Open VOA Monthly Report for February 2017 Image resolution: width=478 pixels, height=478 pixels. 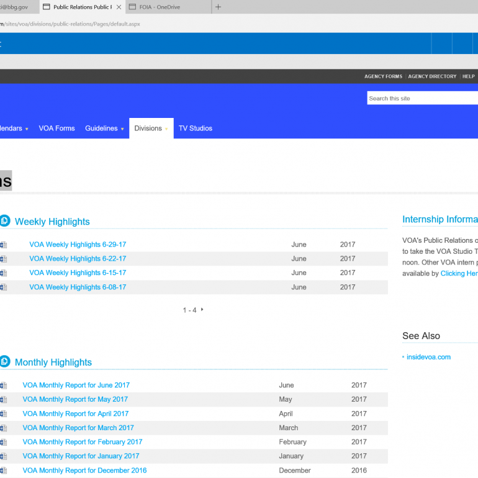(83, 442)
